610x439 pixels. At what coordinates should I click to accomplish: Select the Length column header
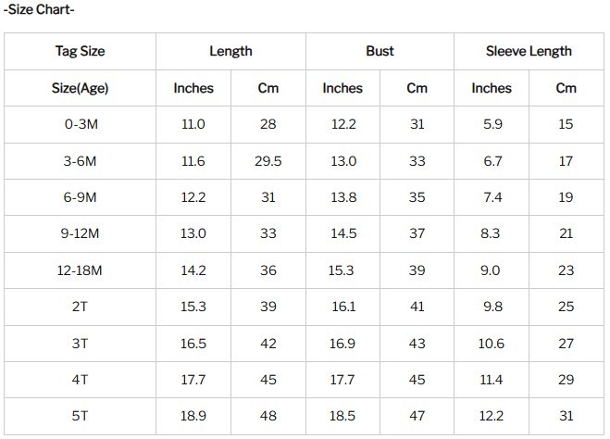click(230, 52)
